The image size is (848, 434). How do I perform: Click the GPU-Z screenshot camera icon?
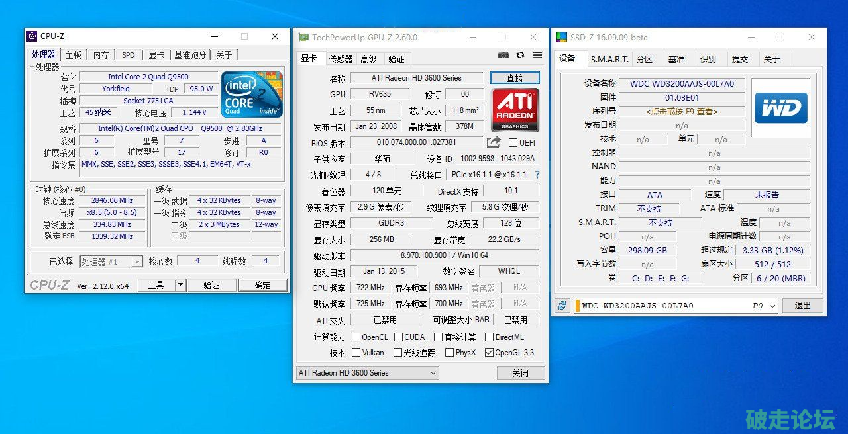(x=503, y=55)
